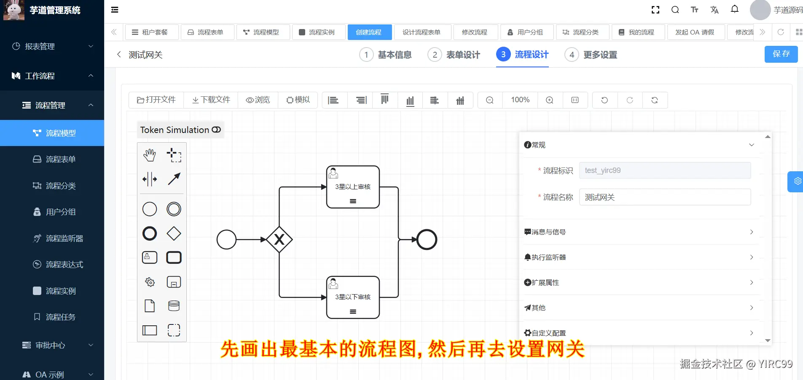Align elements left using the alignment toolbar icon
The image size is (803, 380).
[x=334, y=100]
